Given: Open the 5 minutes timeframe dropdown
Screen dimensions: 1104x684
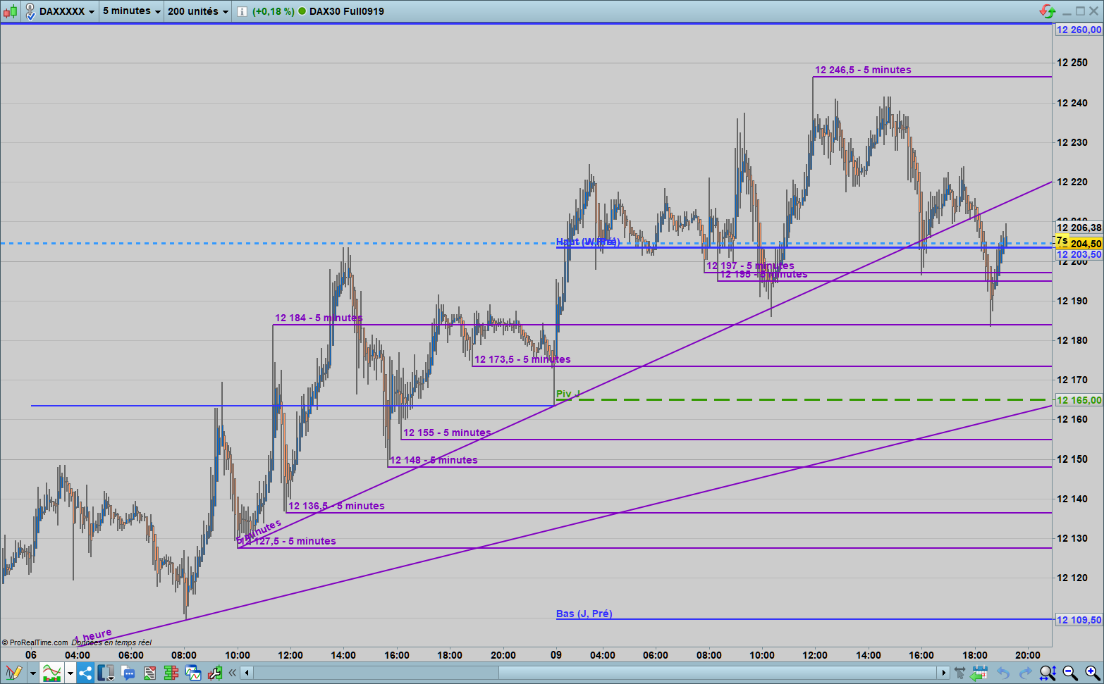Looking at the screenshot, I should pyautogui.click(x=132, y=11).
